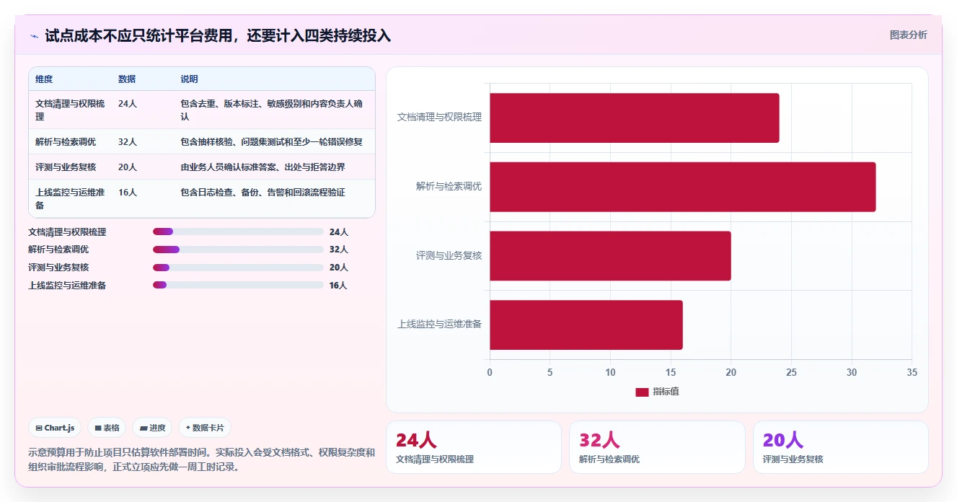Click chart y-axis label 上线监控与运维准备
The width and height of the screenshot is (957, 502).
tap(439, 324)
